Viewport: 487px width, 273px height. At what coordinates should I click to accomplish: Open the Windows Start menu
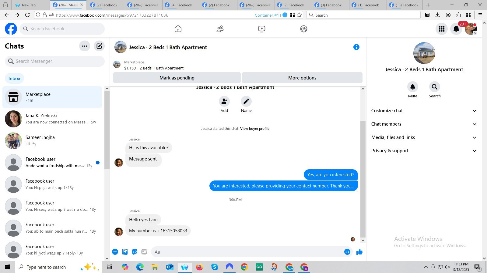pos(7,267)
